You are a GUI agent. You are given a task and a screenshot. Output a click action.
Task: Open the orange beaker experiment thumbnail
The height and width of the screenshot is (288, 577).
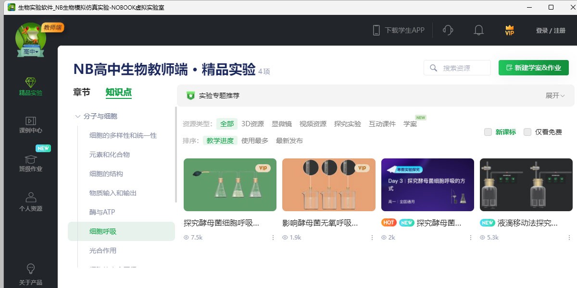point(329,185)
